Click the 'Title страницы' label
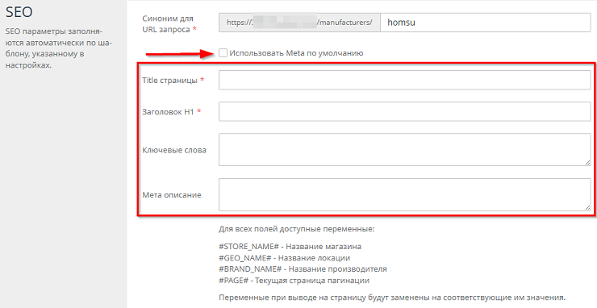Image resolution: width=597 pixels, height=308 pixels. [173, 81]
